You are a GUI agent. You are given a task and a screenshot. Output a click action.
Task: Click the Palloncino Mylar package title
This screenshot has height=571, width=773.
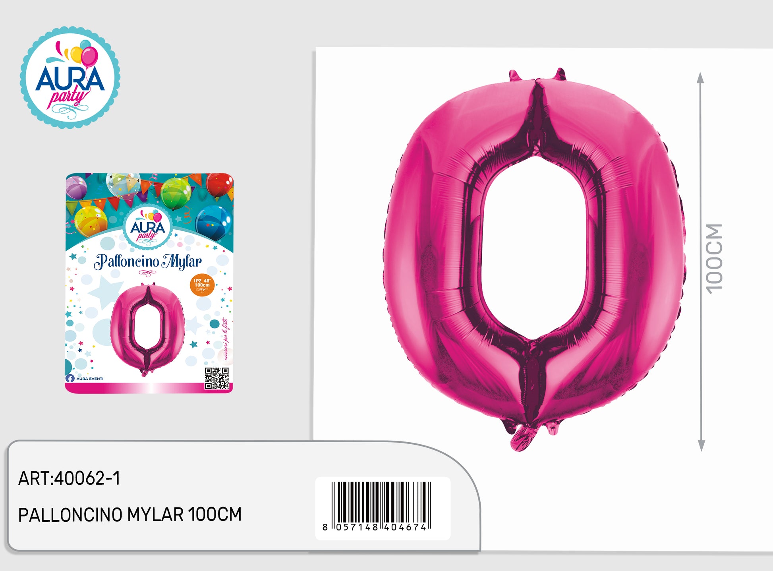pos(148,261)
